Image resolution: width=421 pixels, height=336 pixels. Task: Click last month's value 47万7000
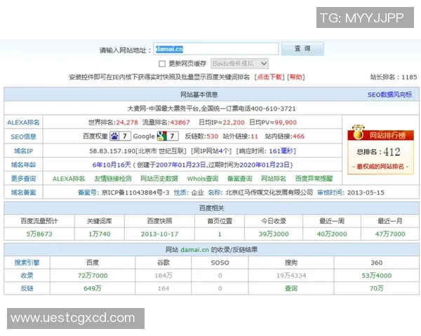click(390, 234)
